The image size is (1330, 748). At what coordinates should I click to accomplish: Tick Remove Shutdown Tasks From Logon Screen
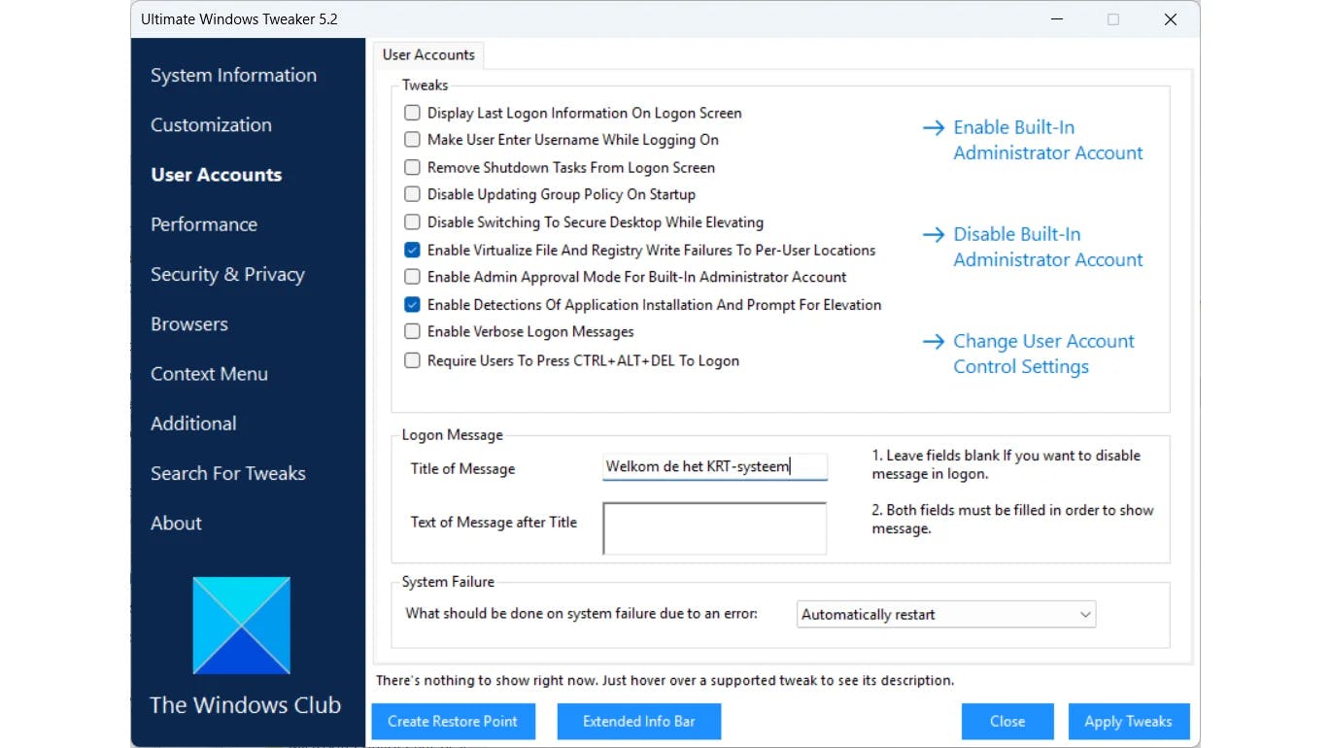pos(412,167)
